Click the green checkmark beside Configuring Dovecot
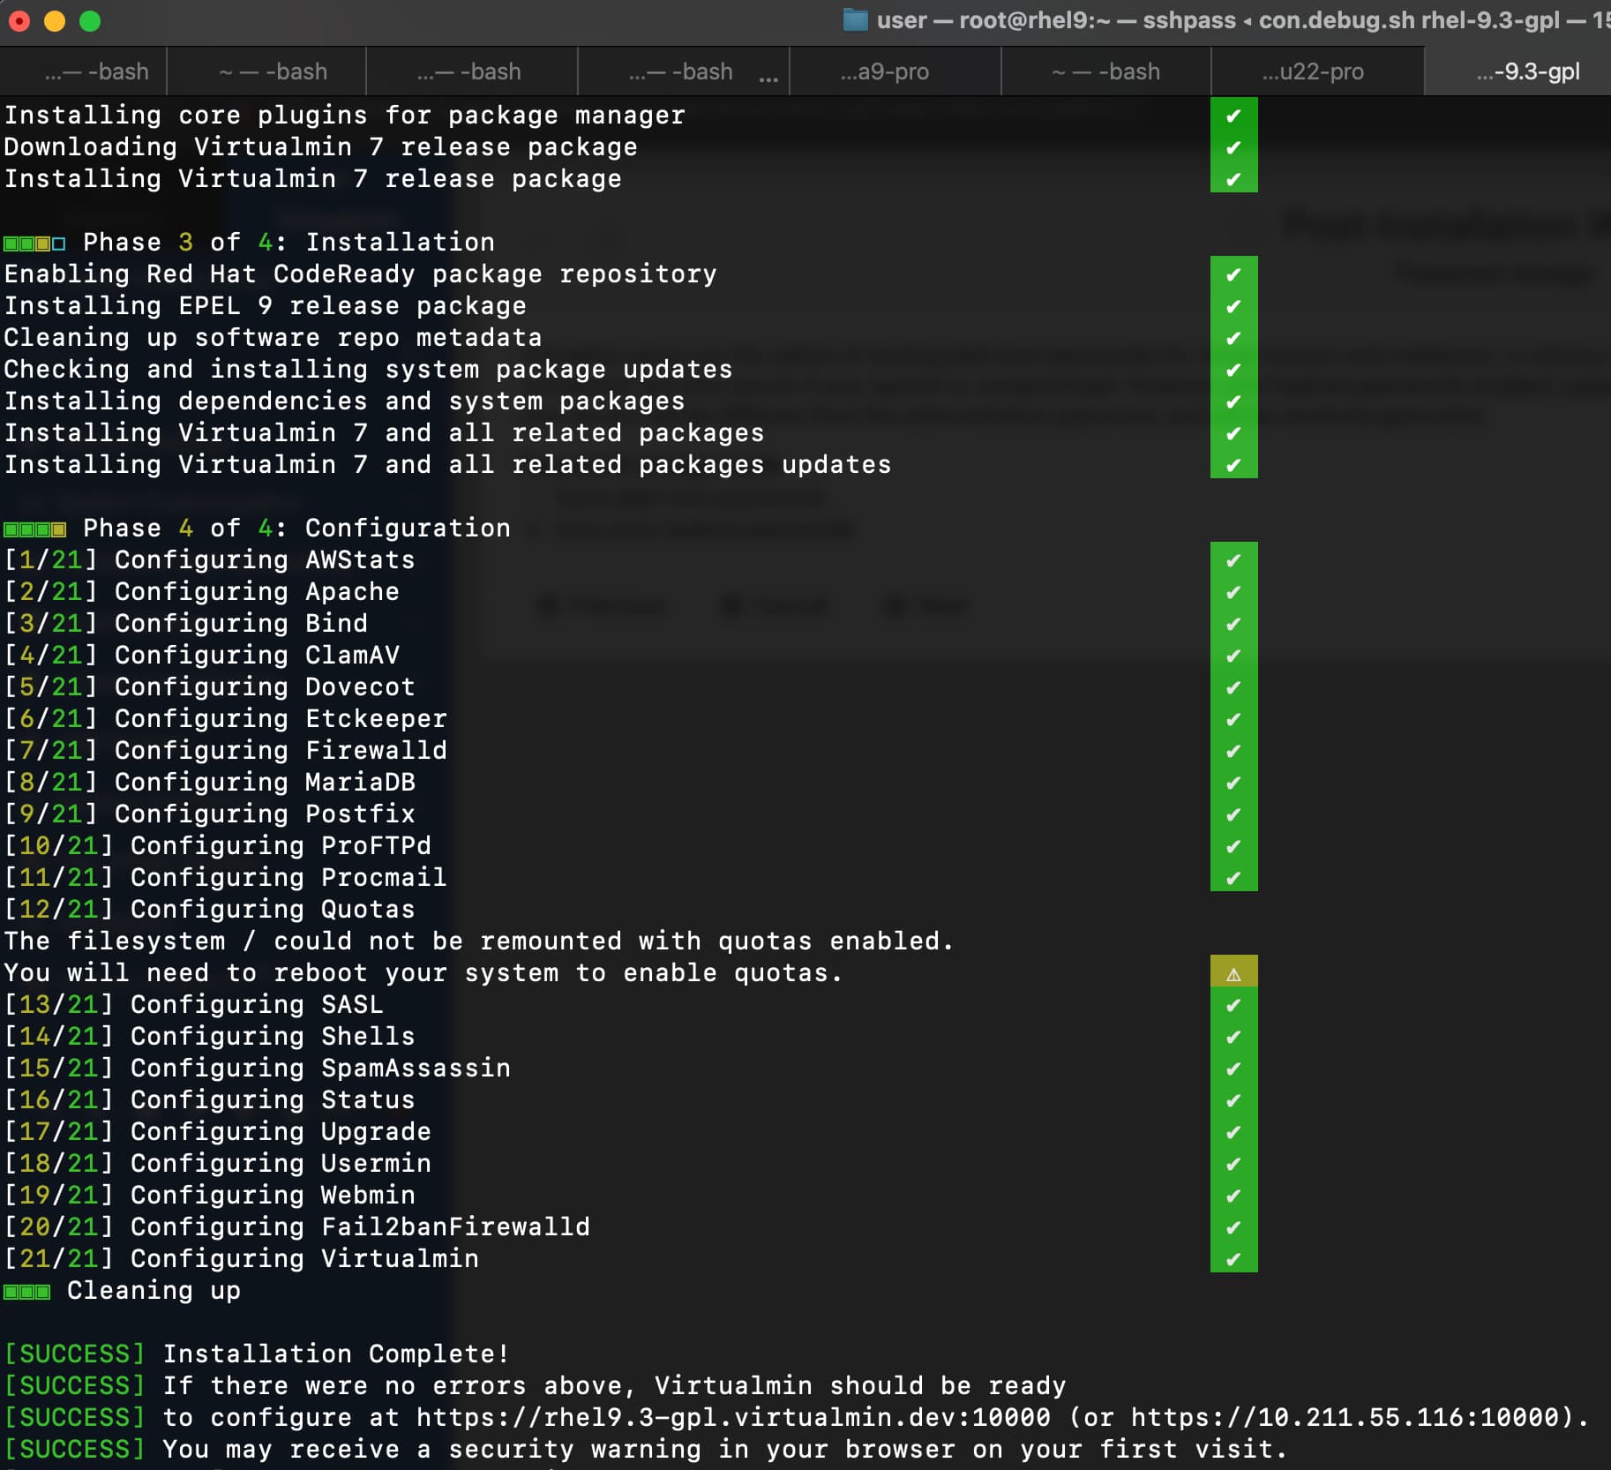This screenshot has height=1470, width=1611. point(1233,686)
